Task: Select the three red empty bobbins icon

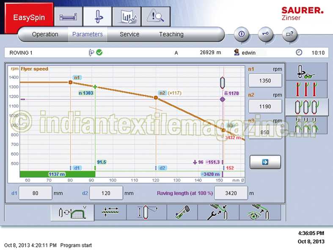Action: pos(306,89)
